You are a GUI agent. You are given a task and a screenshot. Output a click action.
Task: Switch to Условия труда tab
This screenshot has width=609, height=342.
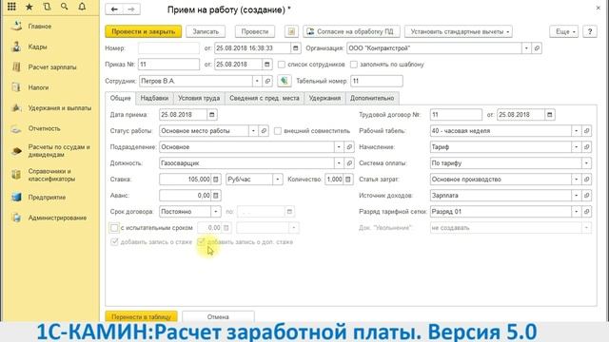[199, 98]
